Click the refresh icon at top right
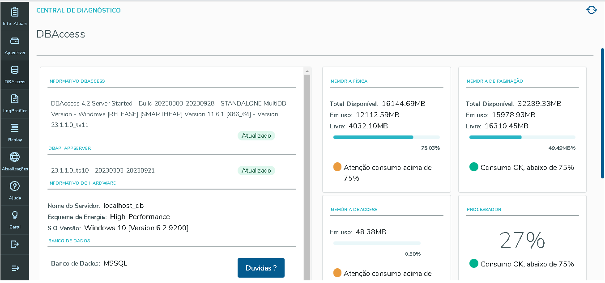Screen dimensions: 605x283 pyautogui.click(x=591, y=10)
